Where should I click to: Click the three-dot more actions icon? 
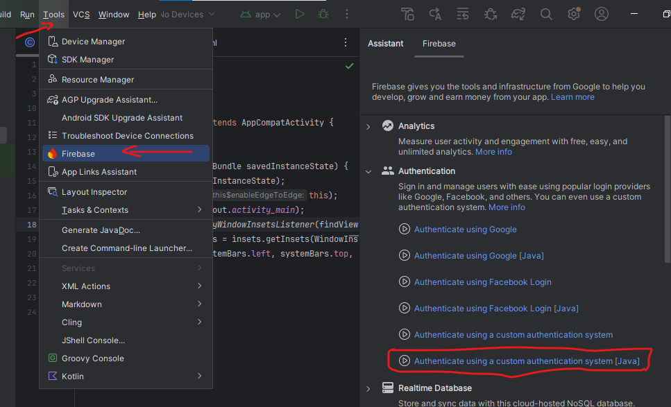coord(346,13)
